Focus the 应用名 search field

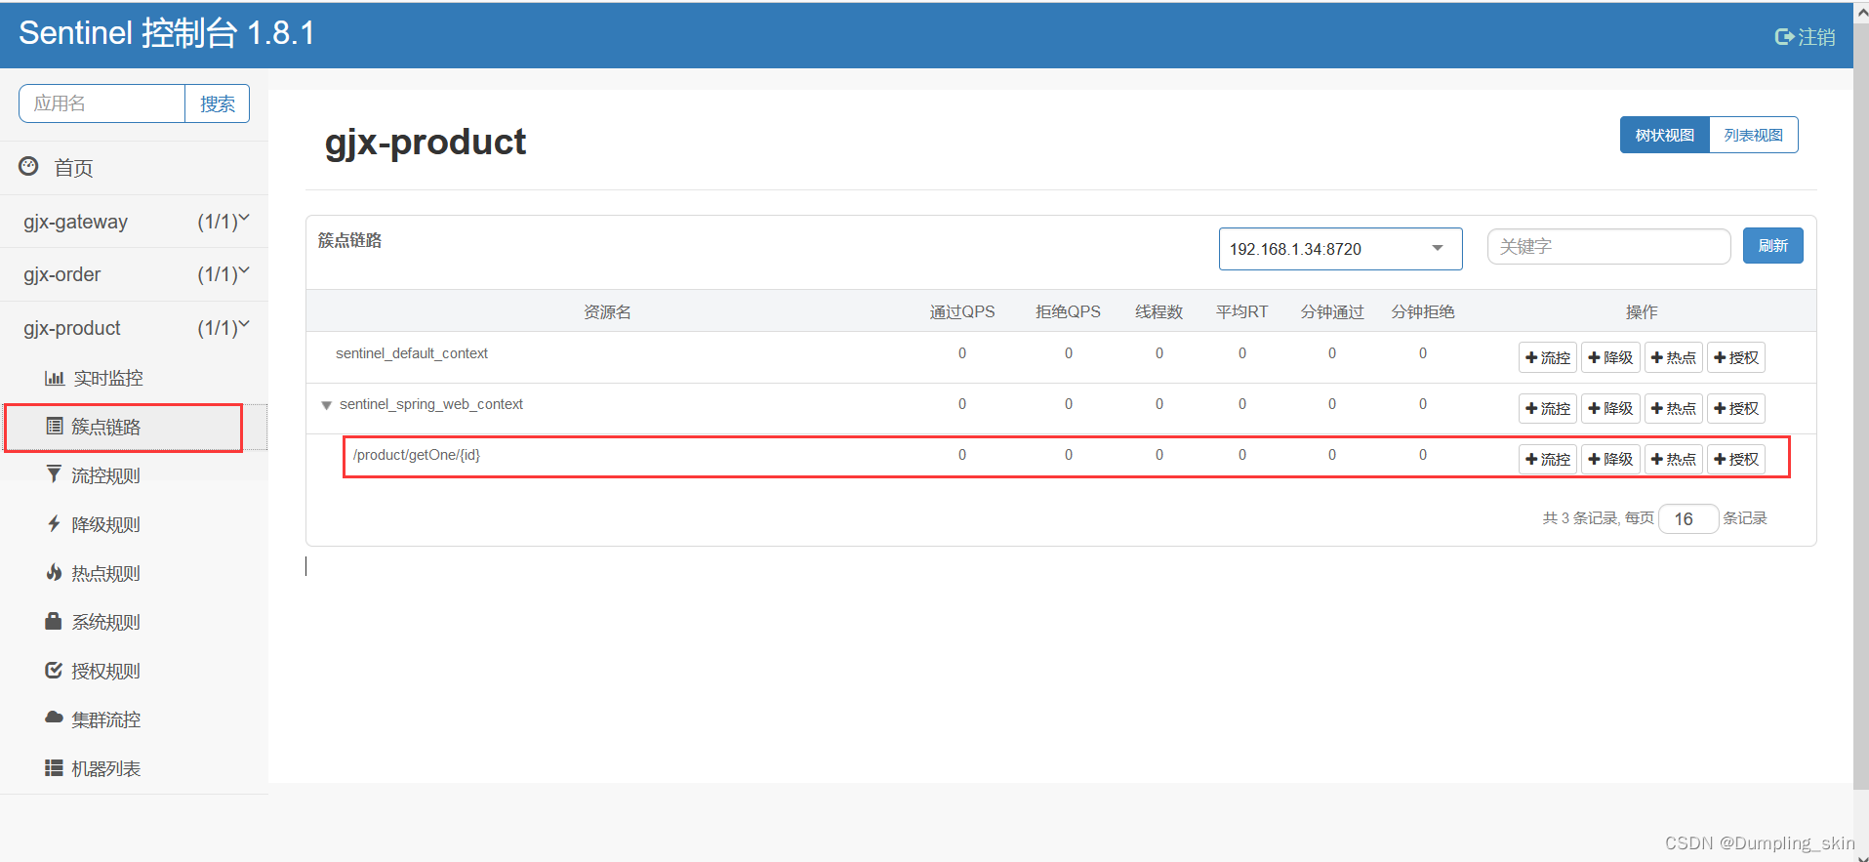click(x=102, y=103)
